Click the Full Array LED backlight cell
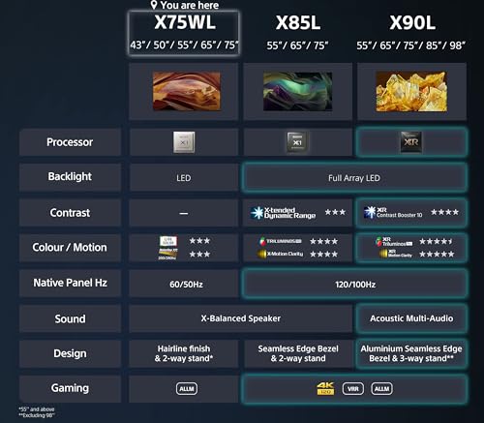Viewport: 484px width, 423px height. (x=354, y=178)
